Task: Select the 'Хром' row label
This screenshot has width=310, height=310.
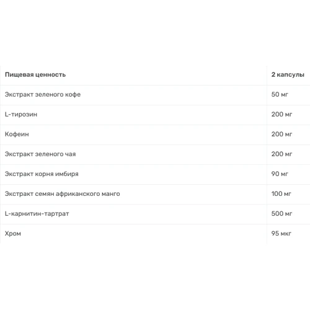Action: [x=13, y=234]
